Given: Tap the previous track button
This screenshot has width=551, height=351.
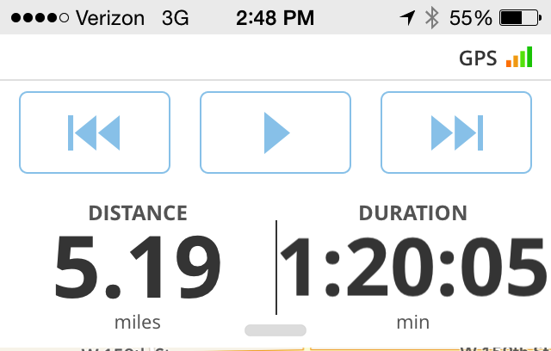Looking at the screenshot, I should pos(95,132).
